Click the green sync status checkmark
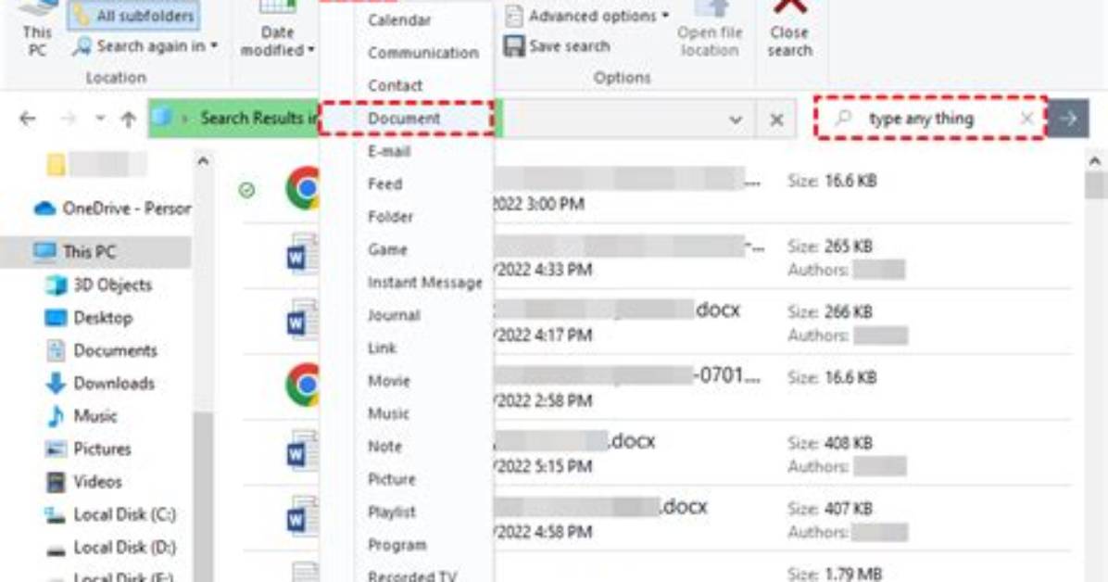 click(x=246, y=190)
